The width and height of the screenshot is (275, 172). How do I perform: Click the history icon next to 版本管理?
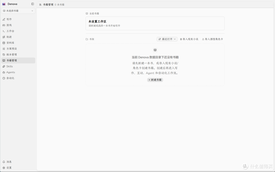click(4, 55)
